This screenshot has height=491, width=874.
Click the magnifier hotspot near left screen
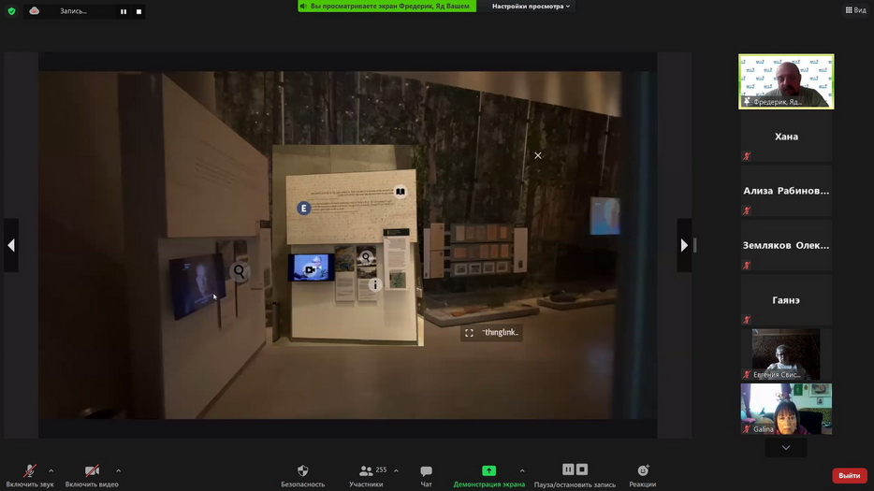240,271
